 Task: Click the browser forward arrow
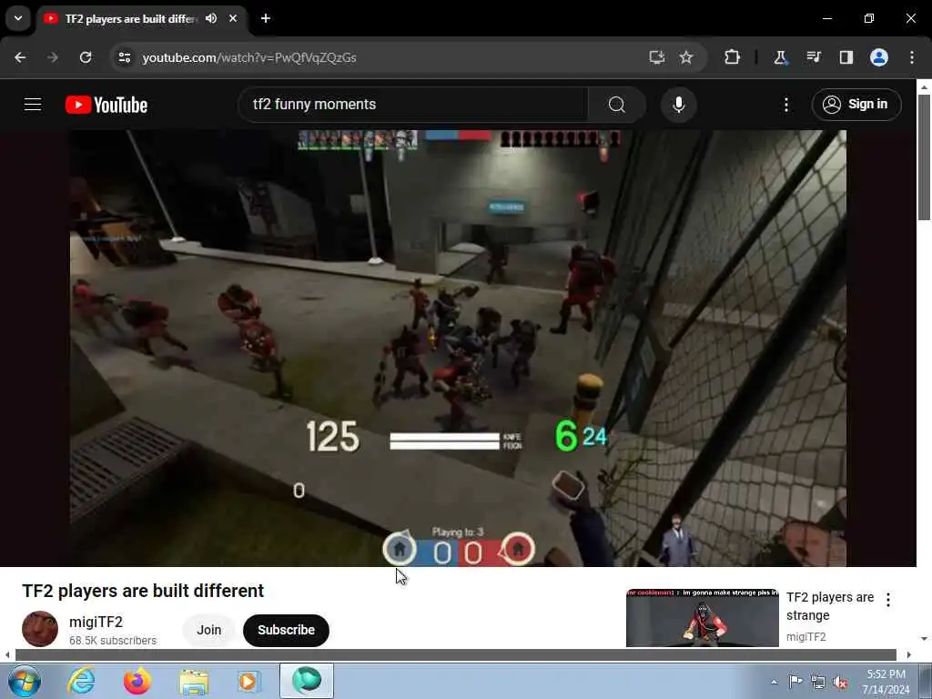(x=53, y=57)
